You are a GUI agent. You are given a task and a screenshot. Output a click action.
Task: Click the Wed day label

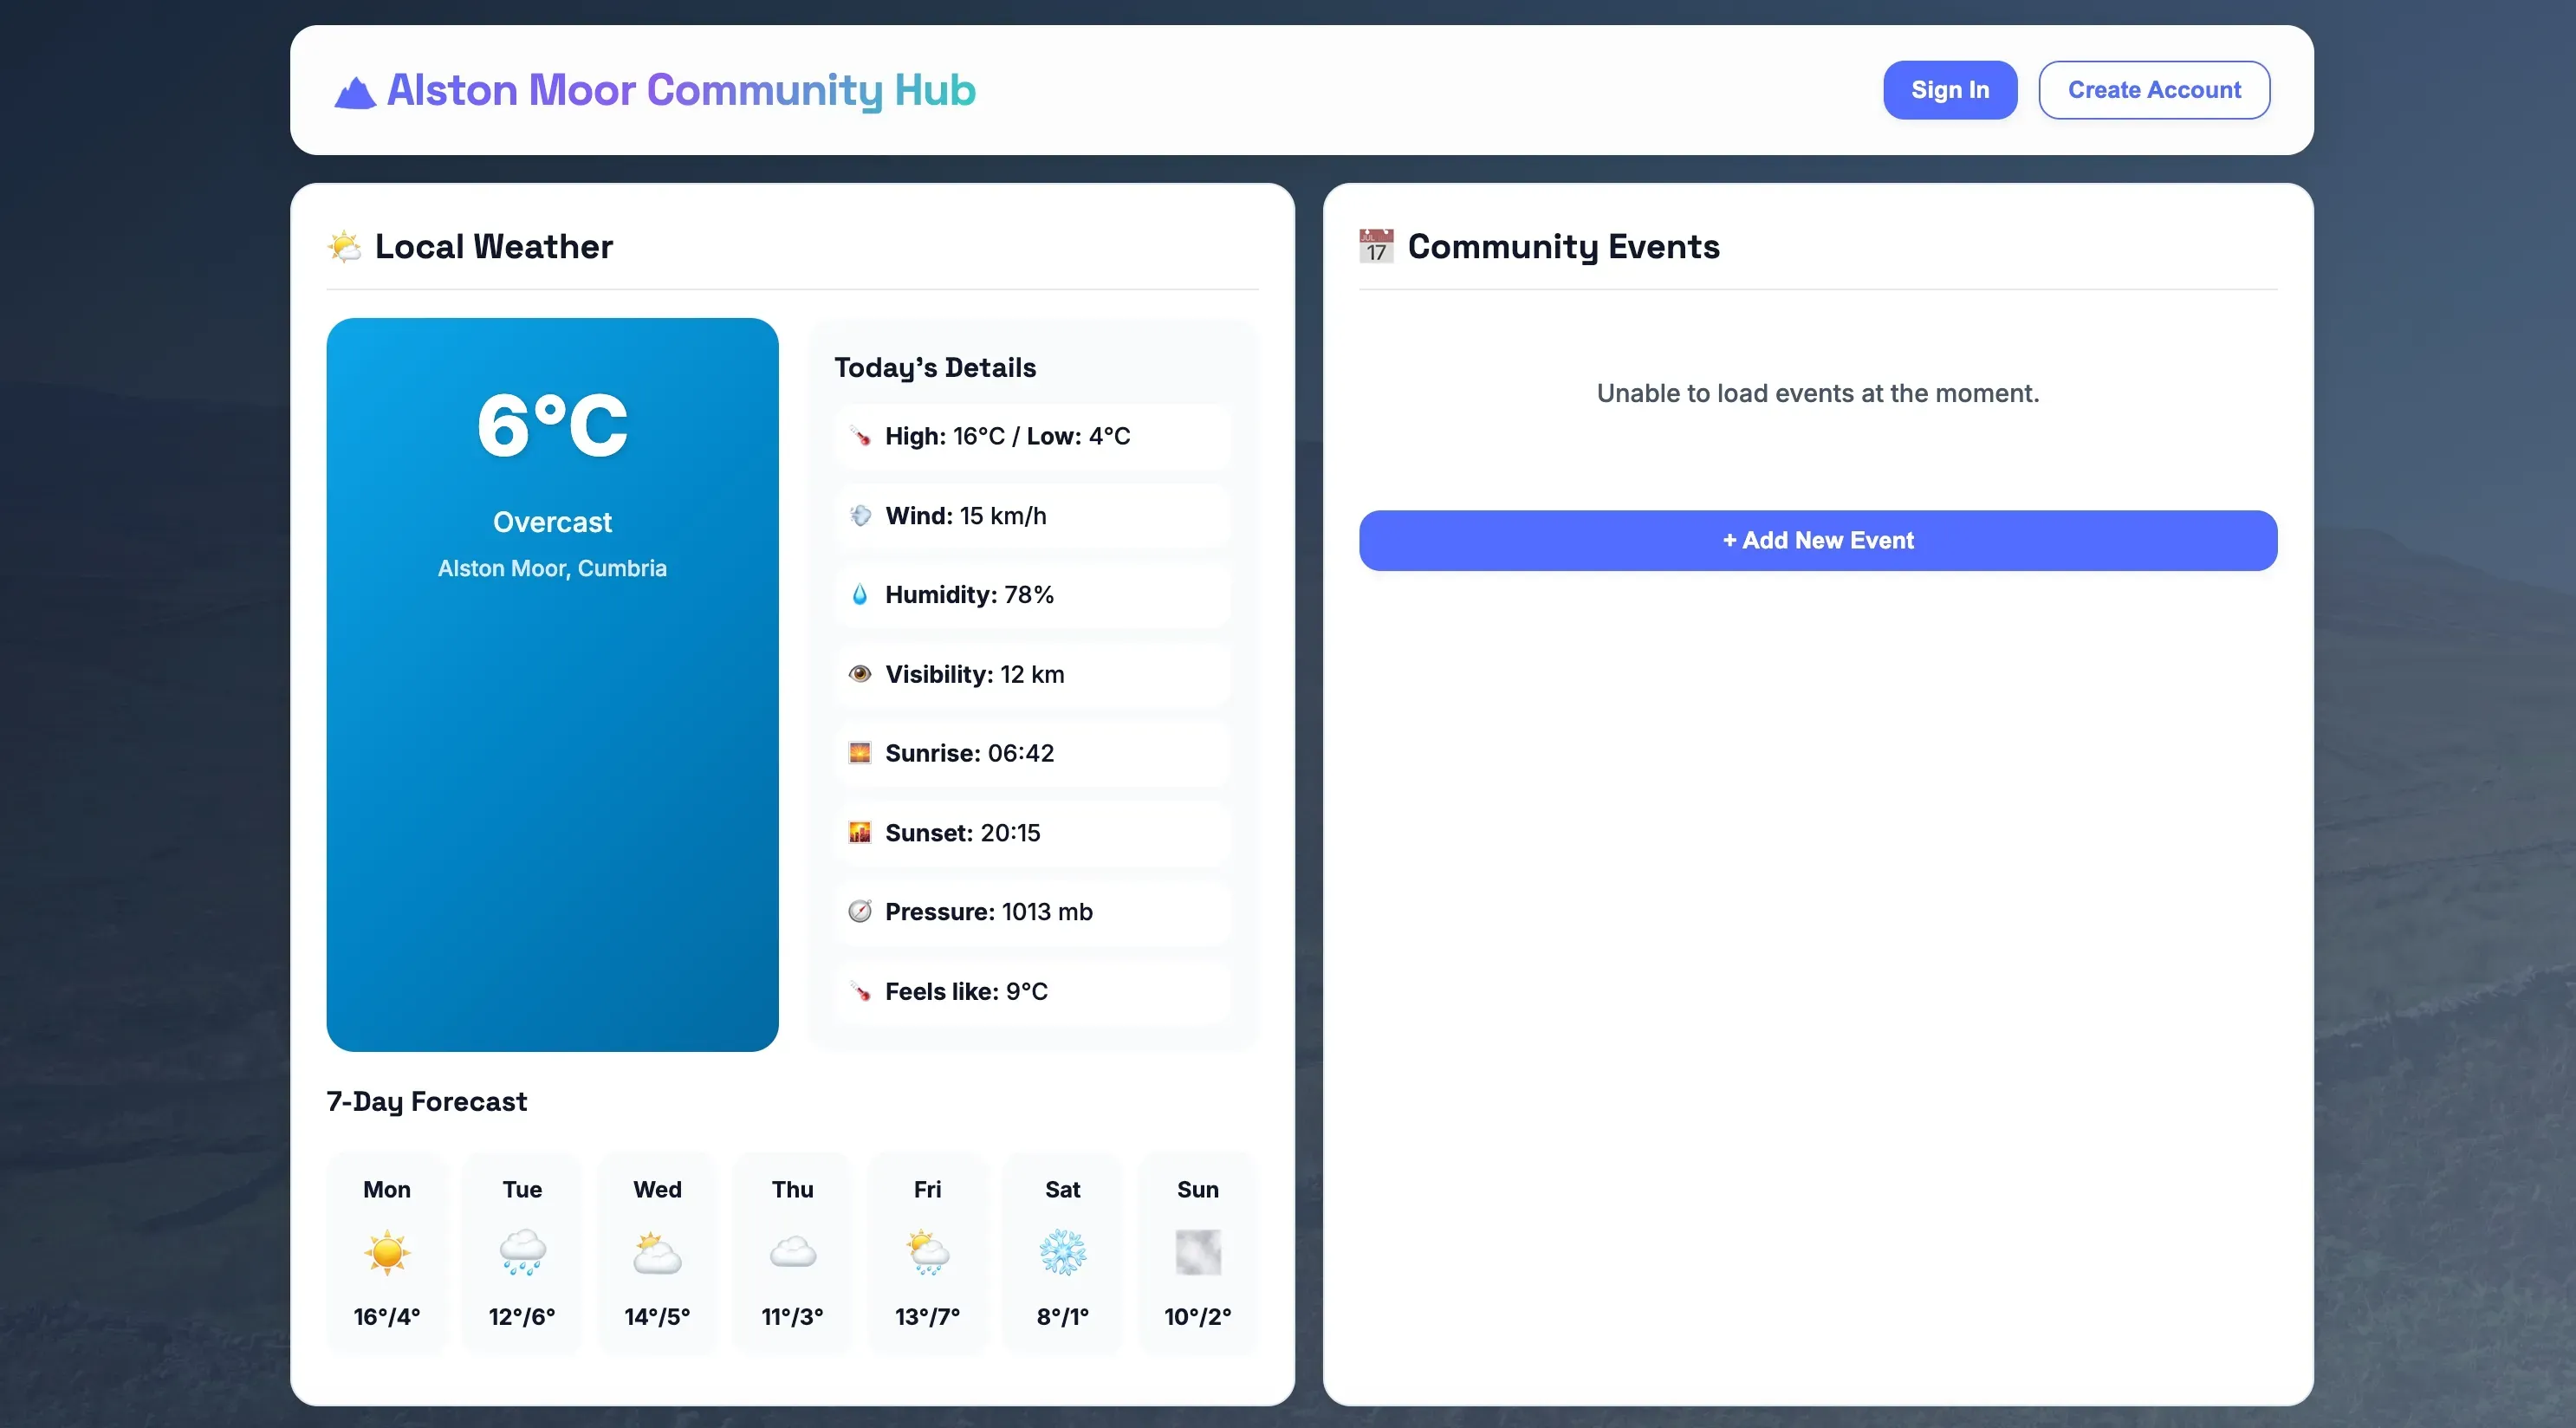click(x=657, y=1190)
